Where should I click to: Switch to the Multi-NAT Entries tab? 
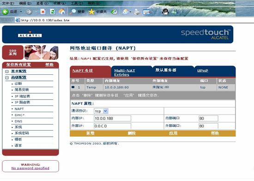coord(125,72)
